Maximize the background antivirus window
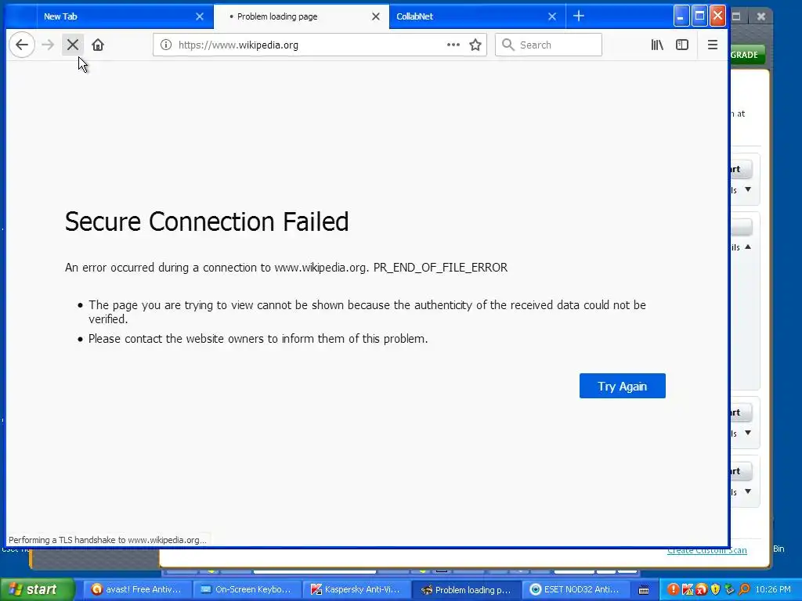 (x=736, y=16)
